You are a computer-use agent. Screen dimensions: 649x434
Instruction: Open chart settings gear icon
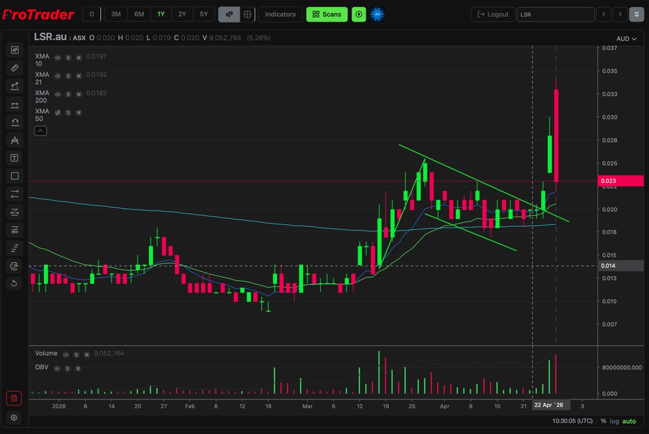pos(15,417)
